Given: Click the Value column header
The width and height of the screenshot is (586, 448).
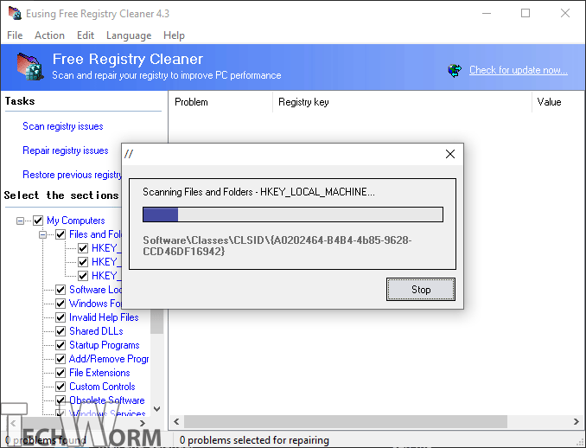Looking at the screenshot, I should click(558, 102).
